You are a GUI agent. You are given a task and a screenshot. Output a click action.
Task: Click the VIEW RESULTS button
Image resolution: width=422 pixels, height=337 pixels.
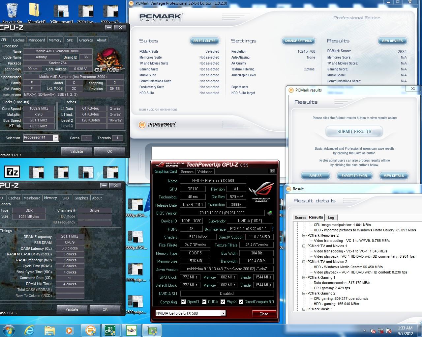(392, 41)
